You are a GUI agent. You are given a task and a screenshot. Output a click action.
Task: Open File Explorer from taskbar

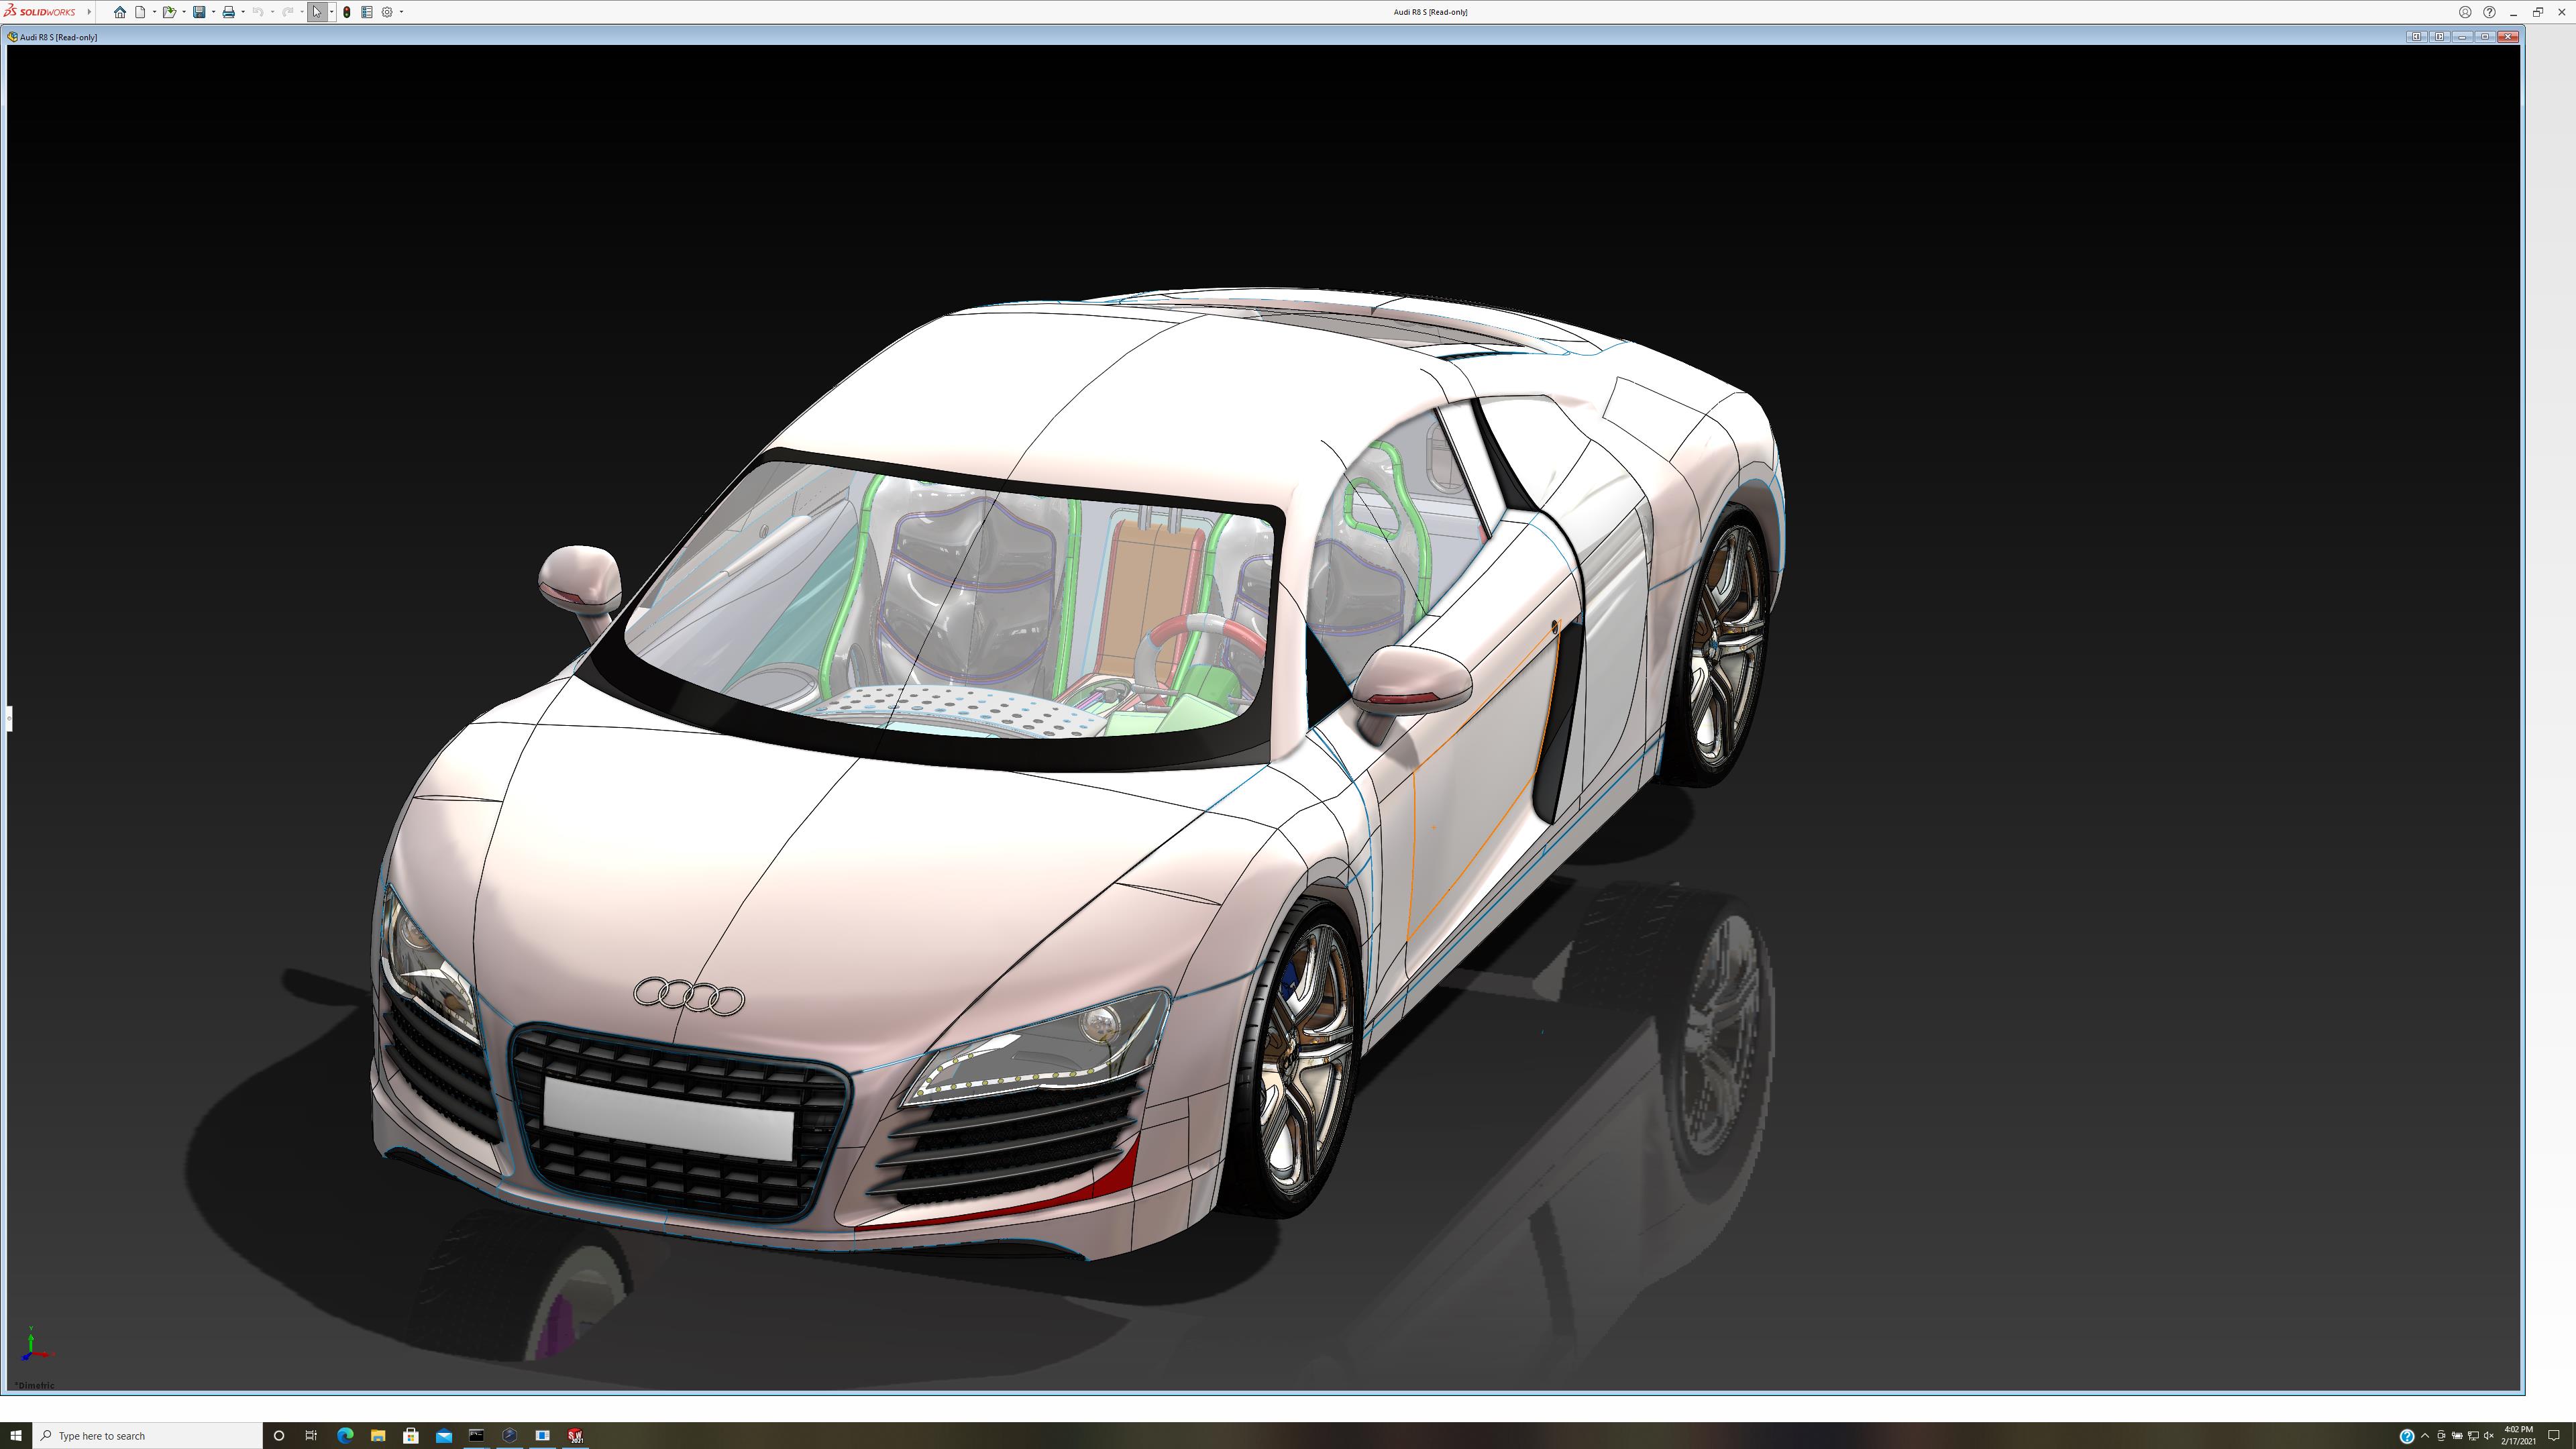[x=378, y=1435]
